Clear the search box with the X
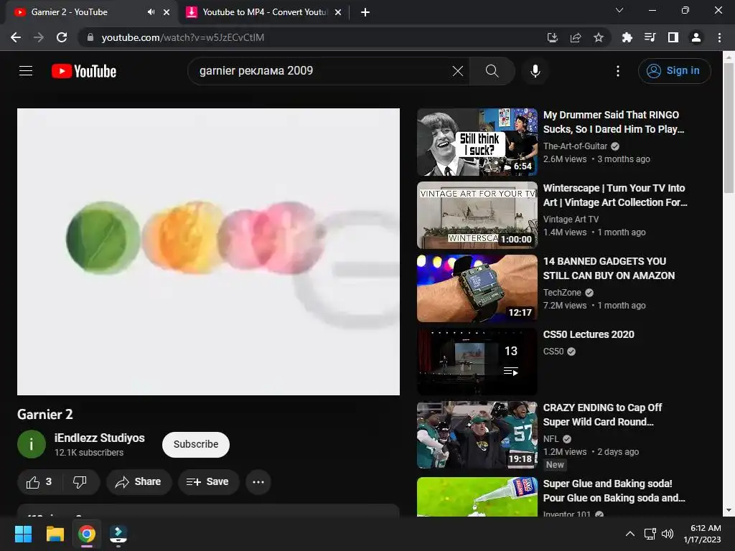This screenshot has height=551, width=735. [457, 71]
